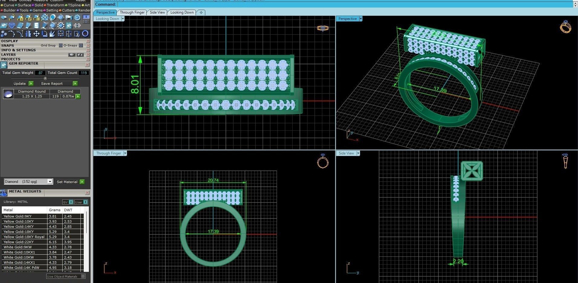This screenshot has height=283, width=578.
Task: Select the four-arrow Move tool
Action: 36,33
